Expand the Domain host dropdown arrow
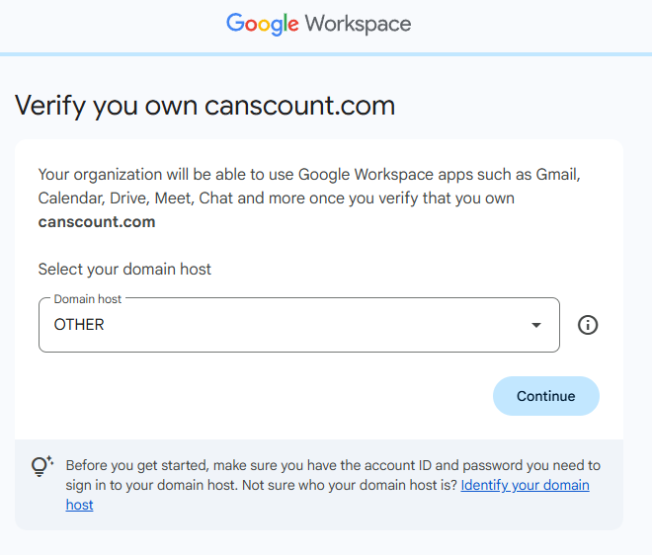This screenshot has width=652, height=555. coord(536,325)
